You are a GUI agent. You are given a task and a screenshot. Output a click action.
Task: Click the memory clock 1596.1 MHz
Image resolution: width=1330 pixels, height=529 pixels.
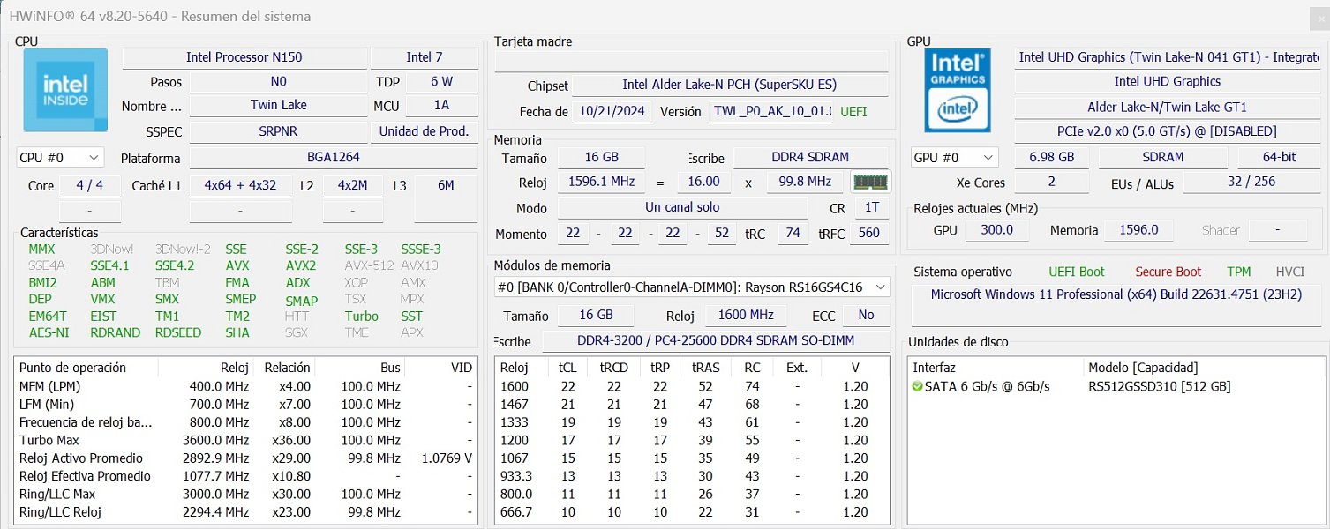pyautogui.click(x=601, y=182)
